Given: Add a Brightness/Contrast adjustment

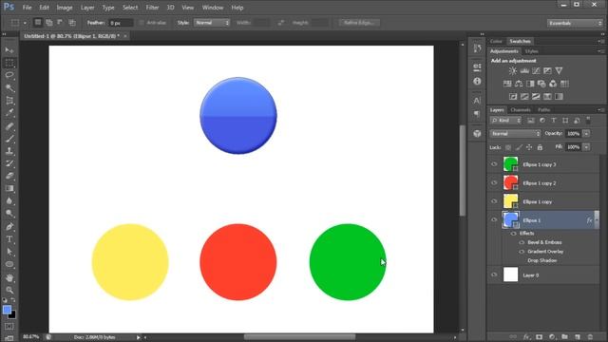Looking at the screenshot, I should tap(513, 71).
